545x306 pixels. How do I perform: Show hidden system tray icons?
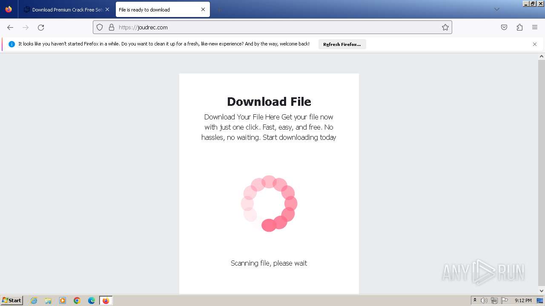475,300
